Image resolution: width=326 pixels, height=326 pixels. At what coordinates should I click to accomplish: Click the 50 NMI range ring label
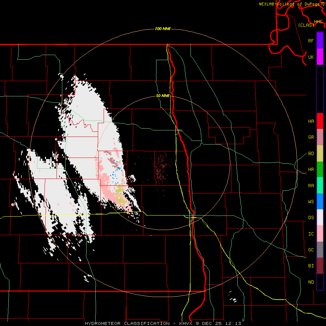[163, 96]
